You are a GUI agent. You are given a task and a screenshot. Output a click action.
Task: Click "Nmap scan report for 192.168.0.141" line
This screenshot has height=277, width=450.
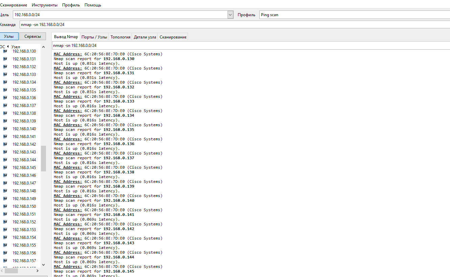tap(94, 215)
